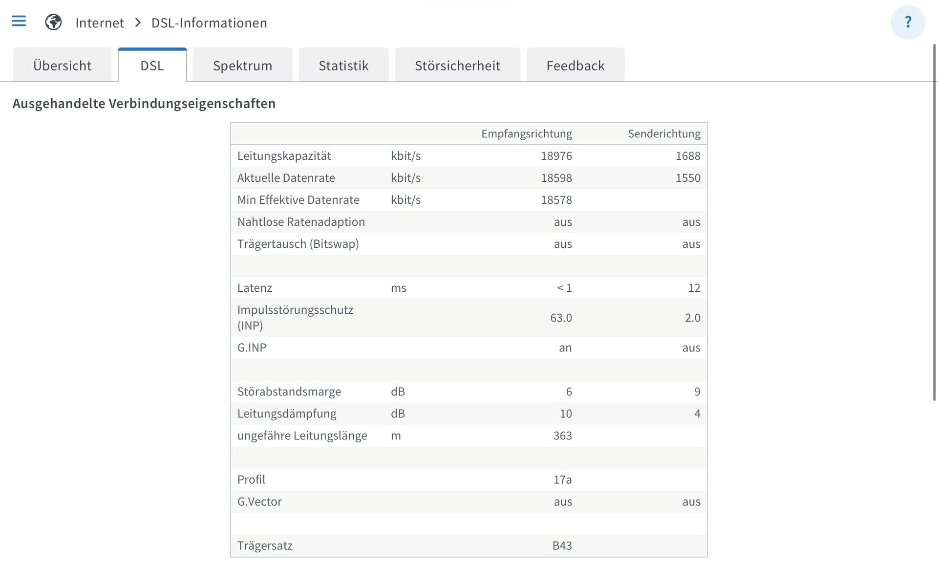Click the globe Internet icon
This screenshot has height=563, width=938.
coord(53,22)
